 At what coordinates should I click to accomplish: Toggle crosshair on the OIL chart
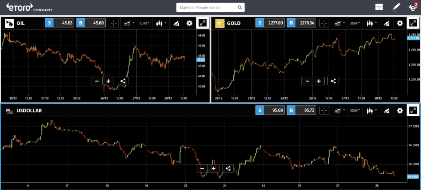point(113,23)
